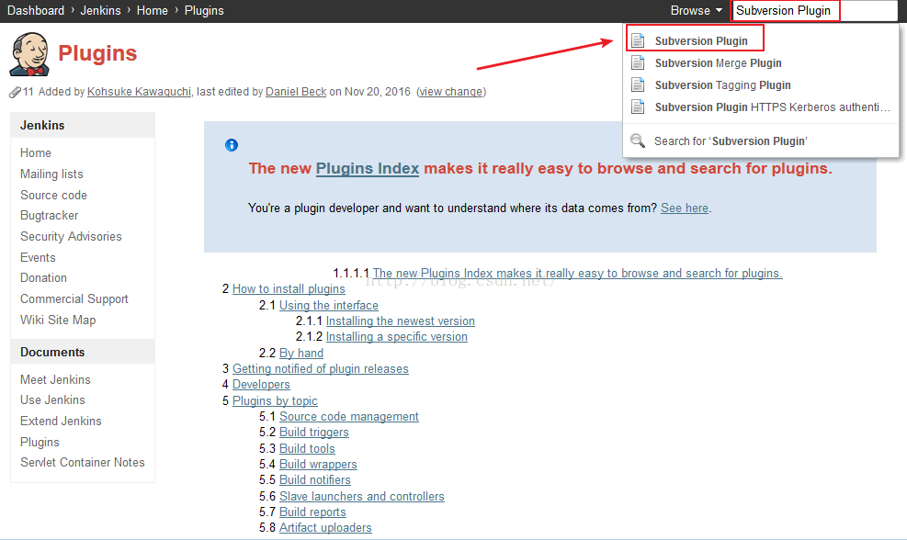Viewport: 907px width, 540px height.
Task: Open Bugtracker sidebar link
Action: click(50, 215)
